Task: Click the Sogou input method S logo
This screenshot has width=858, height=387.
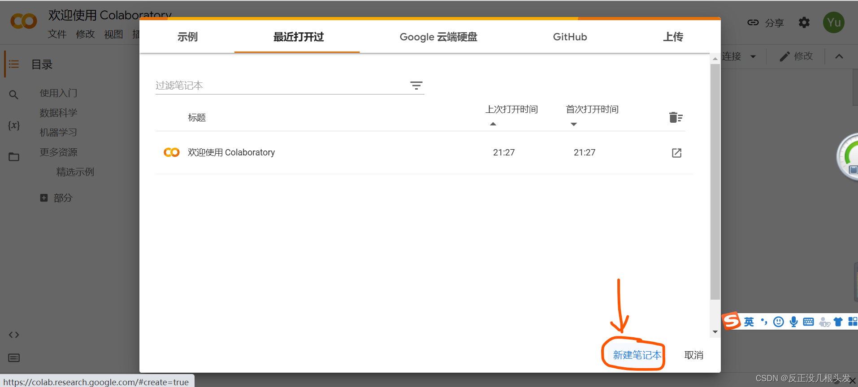Action: [x=731, y=321]
